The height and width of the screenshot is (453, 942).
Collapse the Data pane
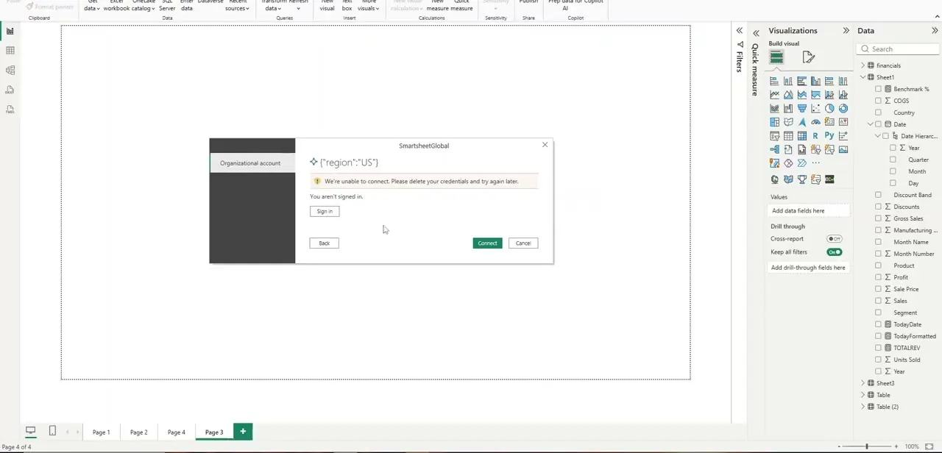(x=935, y=31)
